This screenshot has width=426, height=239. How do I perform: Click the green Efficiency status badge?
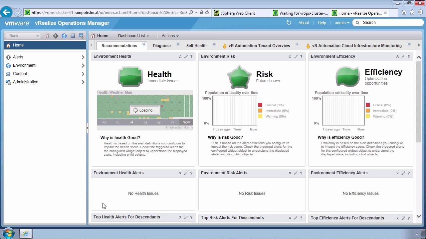pos(348,76)
